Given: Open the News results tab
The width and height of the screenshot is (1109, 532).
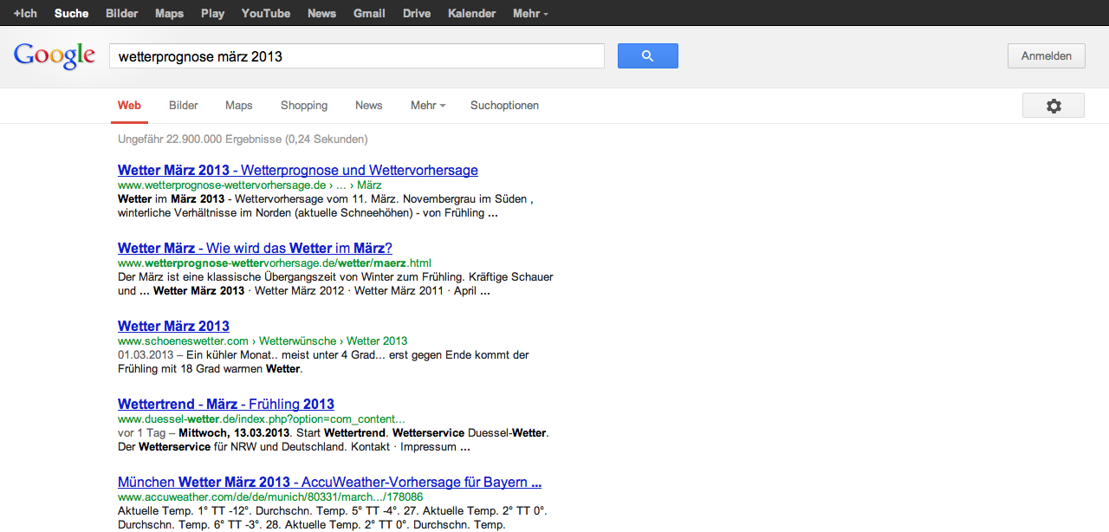Looking at the screenshot, I should (368, 106).
